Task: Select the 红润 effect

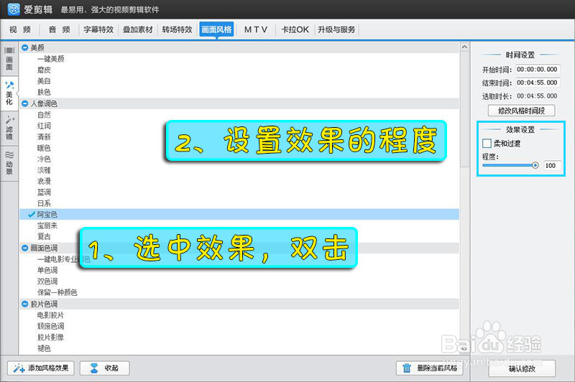Action: (44, 126)
